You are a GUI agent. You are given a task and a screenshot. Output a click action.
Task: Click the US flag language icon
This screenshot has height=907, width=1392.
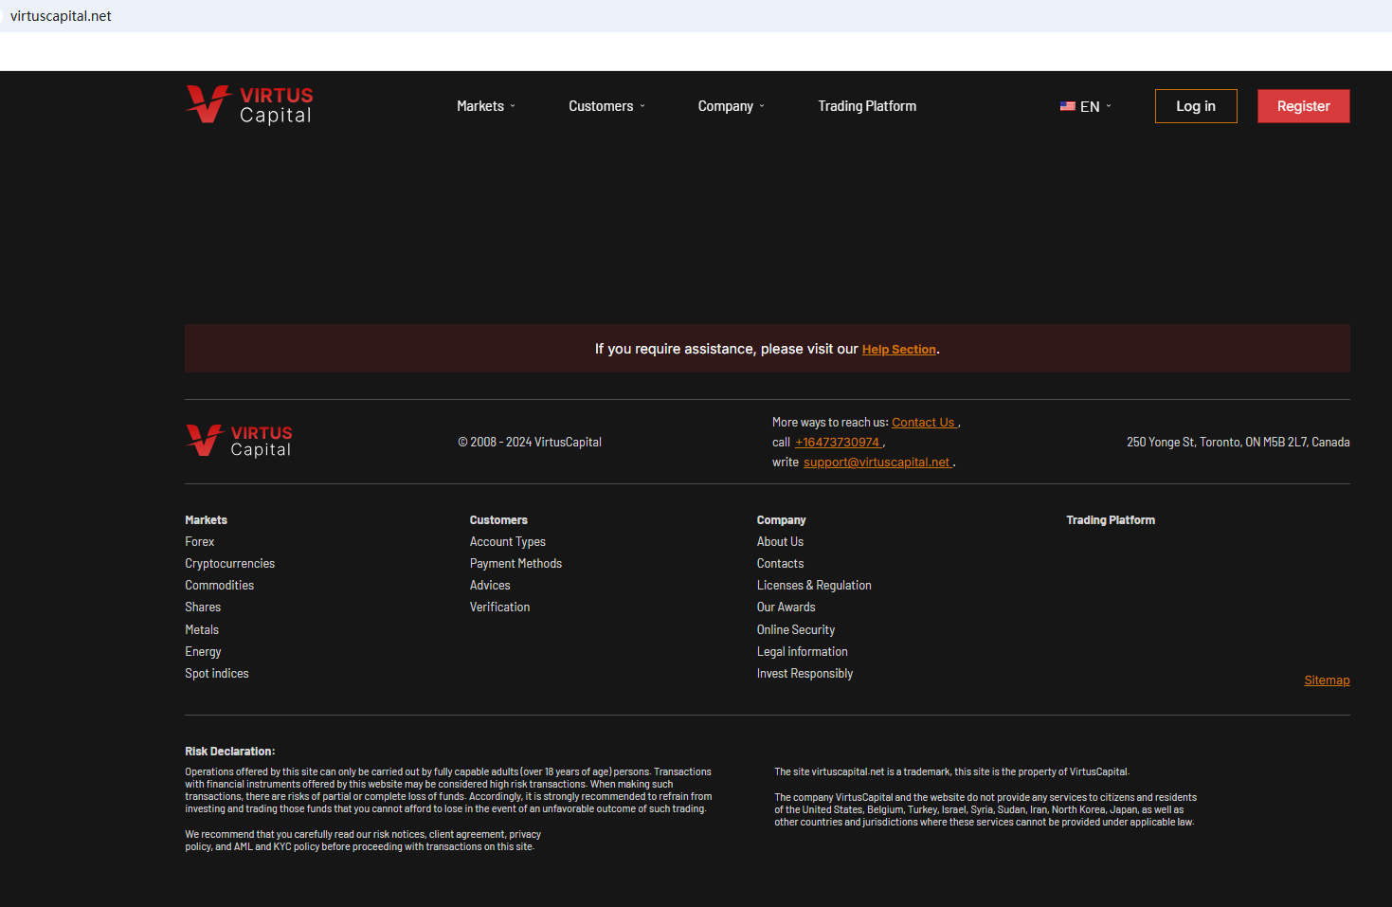tap(1067, 106)
